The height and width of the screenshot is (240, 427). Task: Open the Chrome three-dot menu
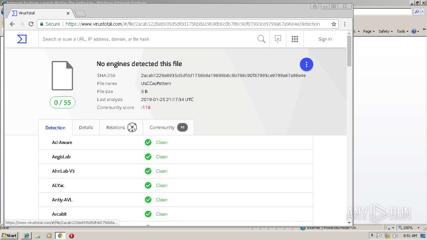[x=345, y=24]
